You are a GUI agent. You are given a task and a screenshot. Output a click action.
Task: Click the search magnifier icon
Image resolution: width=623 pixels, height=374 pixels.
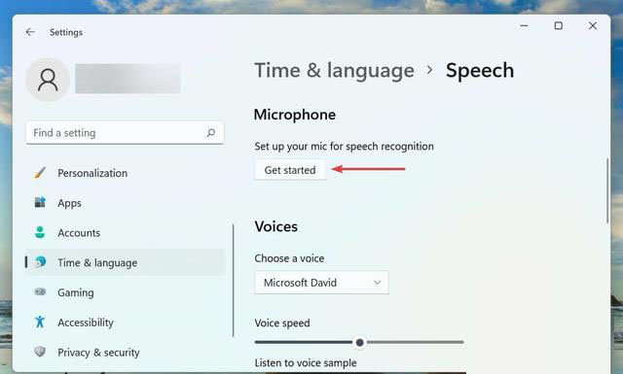point(211,132)
